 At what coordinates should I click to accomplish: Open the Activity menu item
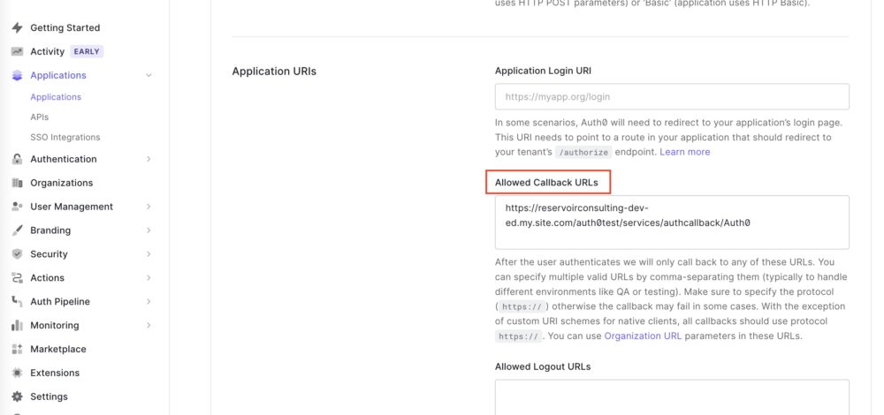point(48,51)
